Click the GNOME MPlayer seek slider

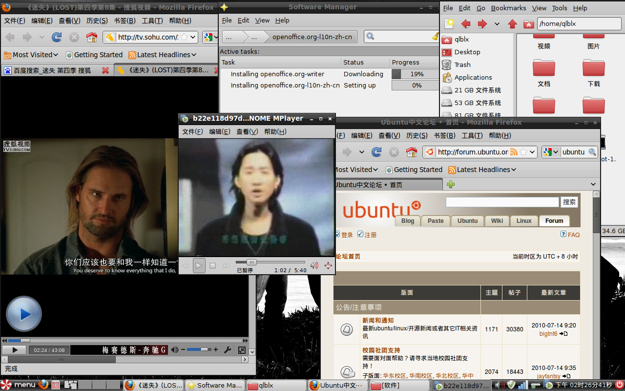pyautogui.click(x=271, y=262)
